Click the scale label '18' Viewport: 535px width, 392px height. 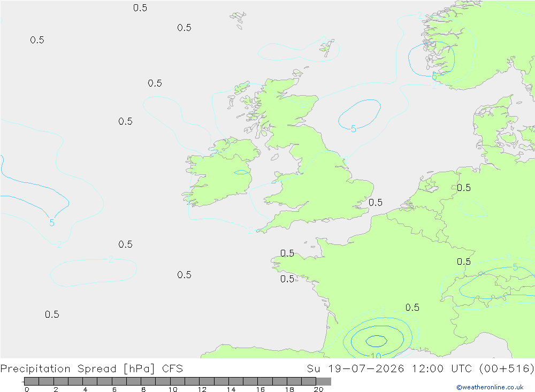tap(289, 389)
